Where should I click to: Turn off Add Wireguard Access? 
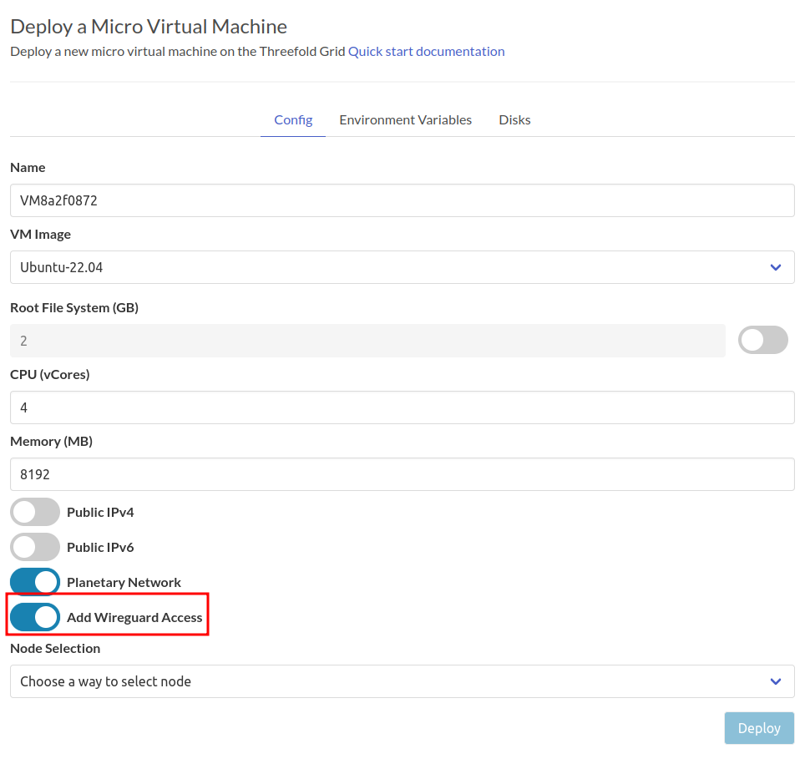tap(34, 617)
